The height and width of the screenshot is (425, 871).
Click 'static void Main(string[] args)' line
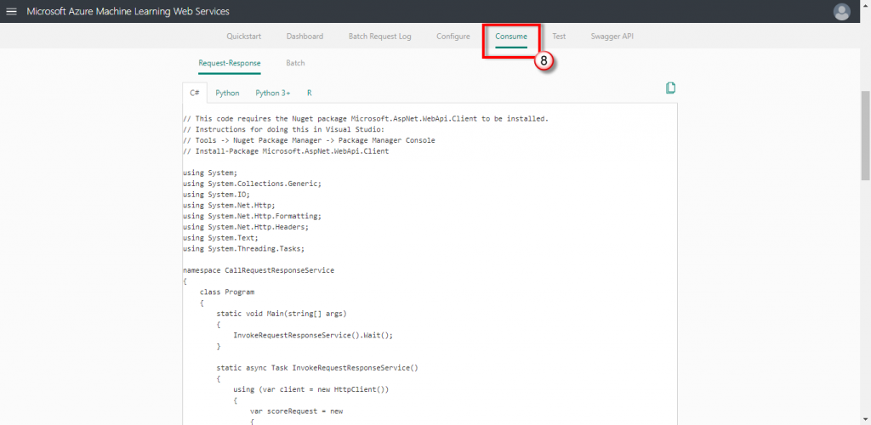pos(281,314)
